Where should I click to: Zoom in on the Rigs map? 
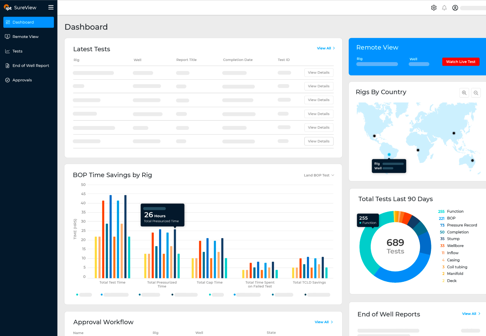[x=464, y=93]
